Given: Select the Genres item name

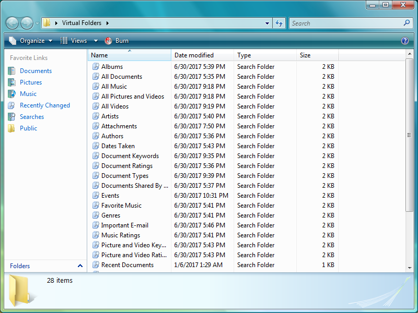Looking at the screenshot, I should (111, 215).
